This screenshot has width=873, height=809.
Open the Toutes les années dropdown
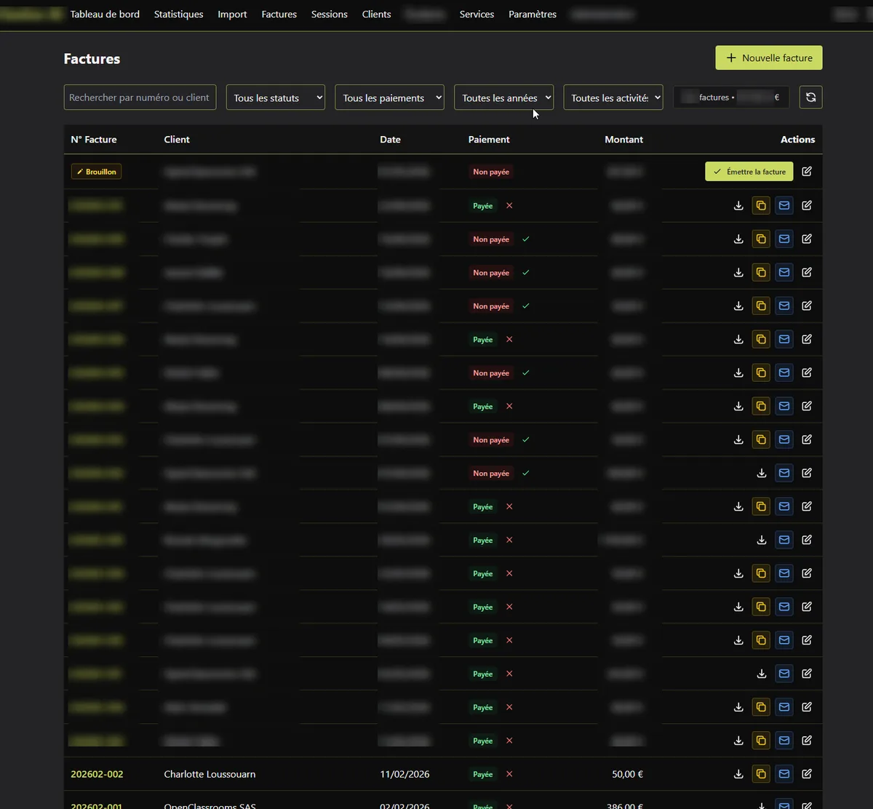pos(503,97)
